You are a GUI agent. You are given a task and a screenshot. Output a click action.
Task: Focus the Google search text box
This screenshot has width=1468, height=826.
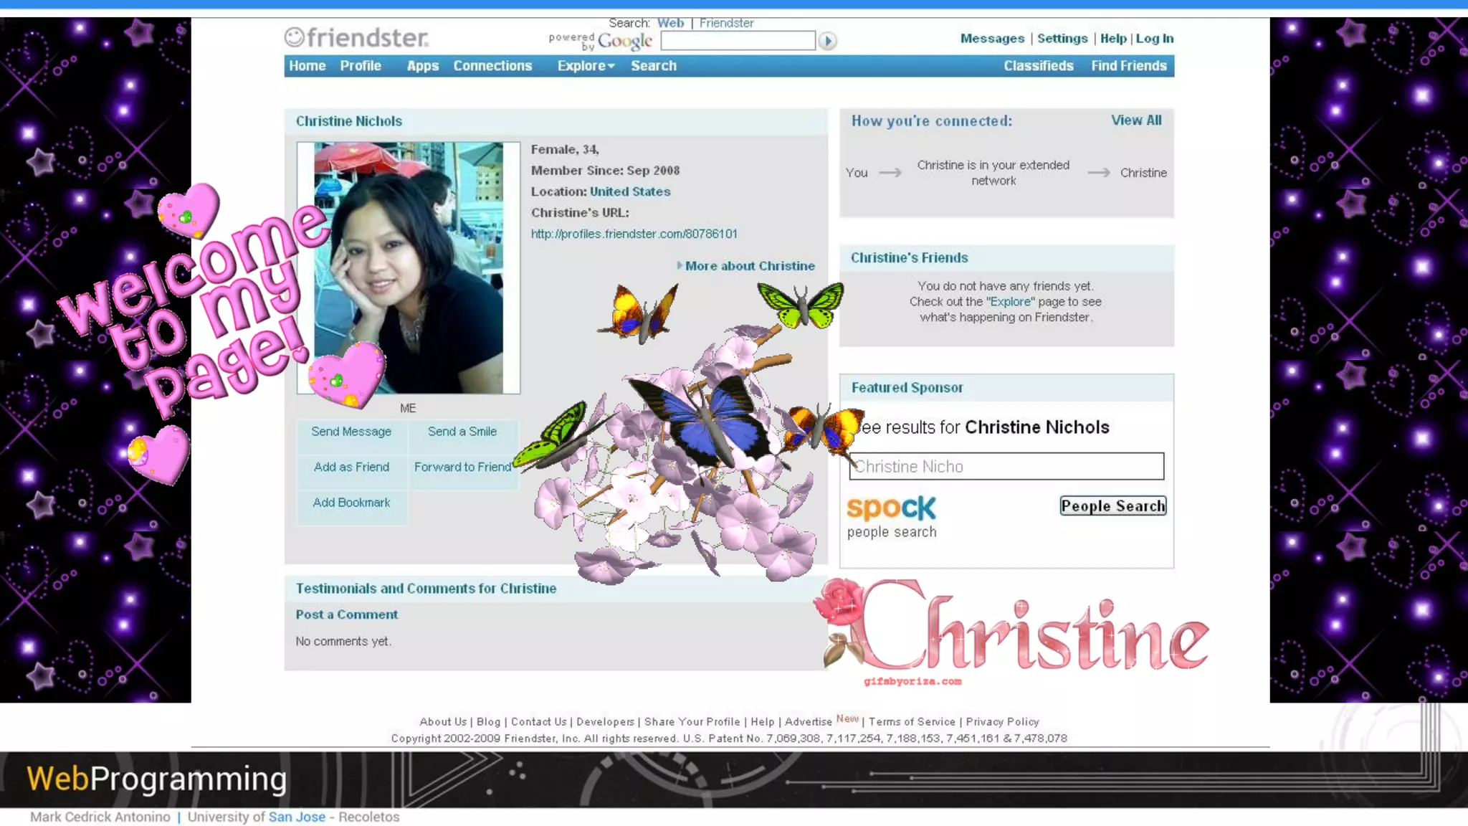[x=738, y=41]
